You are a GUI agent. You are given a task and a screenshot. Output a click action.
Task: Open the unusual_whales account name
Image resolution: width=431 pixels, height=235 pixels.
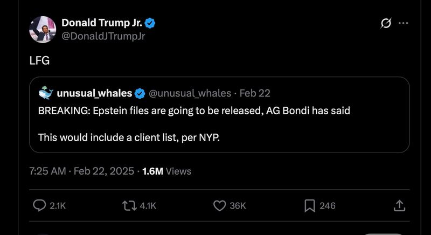pos(94,93)
